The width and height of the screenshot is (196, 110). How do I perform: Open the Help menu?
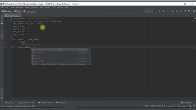(67, 7)
